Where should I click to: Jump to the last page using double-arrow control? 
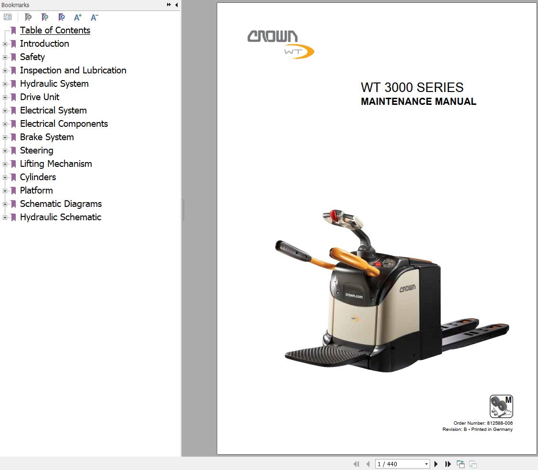pos(448,463)
